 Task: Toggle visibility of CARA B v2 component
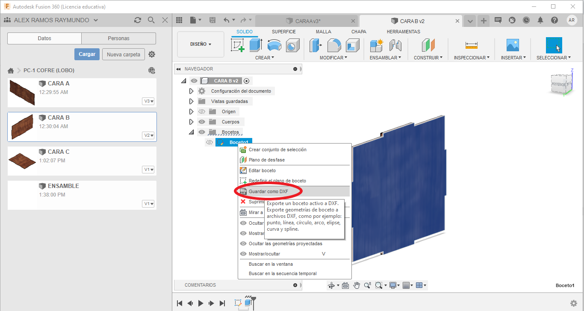tap(194, 81)
